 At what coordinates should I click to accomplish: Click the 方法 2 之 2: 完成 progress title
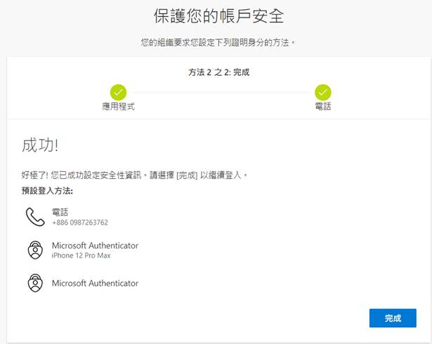pos(218,72)
